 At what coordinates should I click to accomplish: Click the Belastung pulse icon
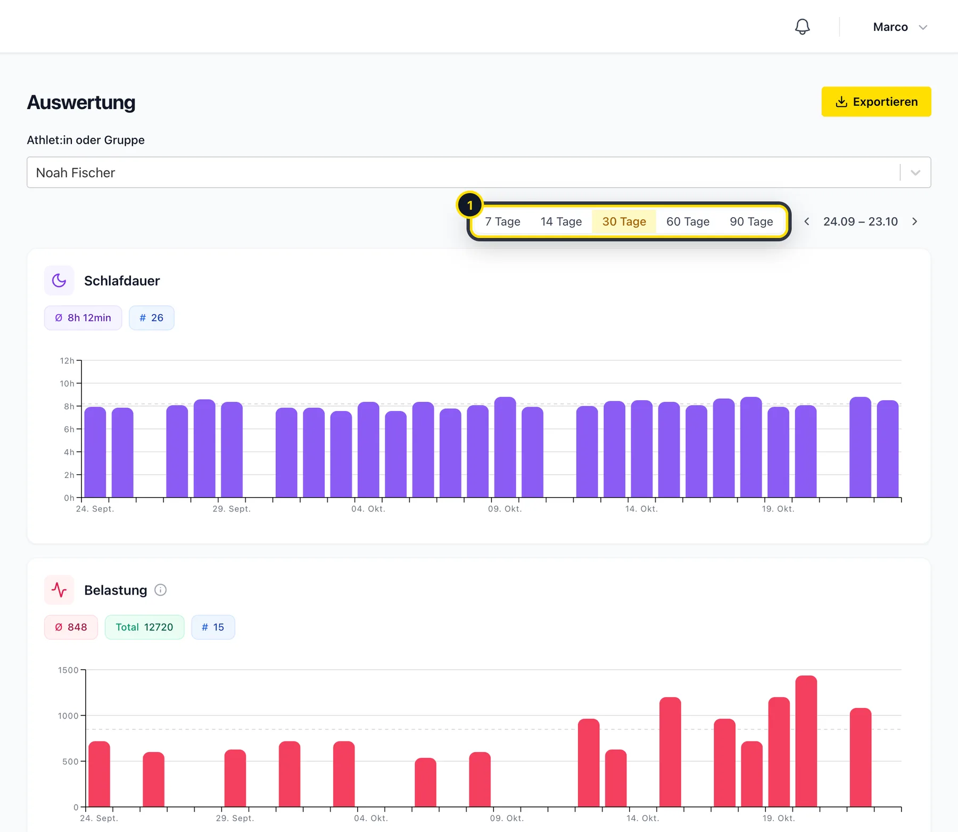click(59, 590)
